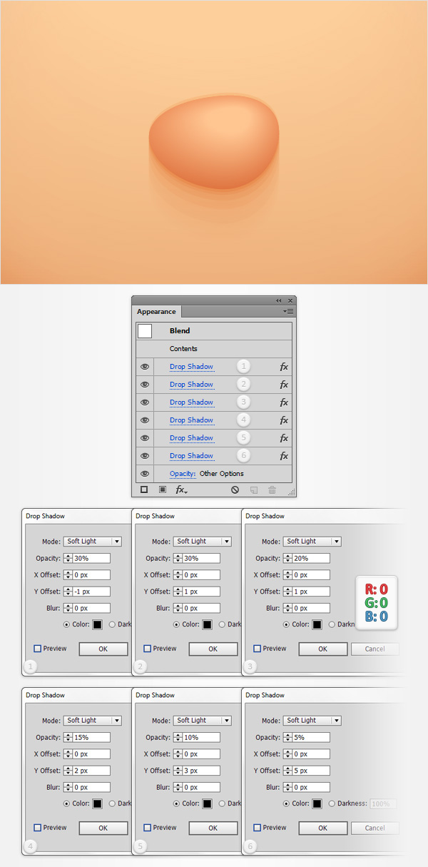The image size is (428, 867).
Task: Check Preview in the 15% opacity dialog
Action: (x=37, y=828)
